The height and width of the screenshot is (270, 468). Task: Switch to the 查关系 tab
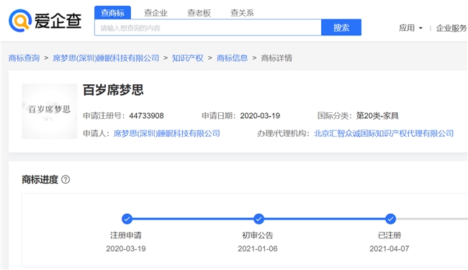(242, 13)
